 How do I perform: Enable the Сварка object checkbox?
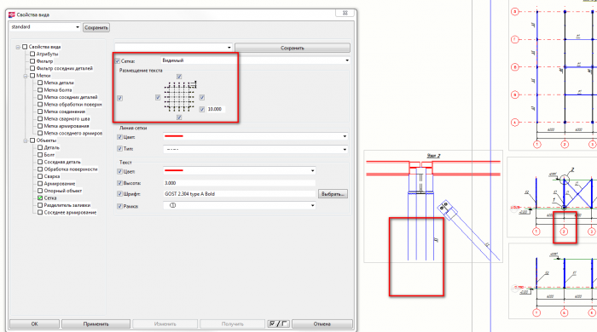tap(40, 176)
